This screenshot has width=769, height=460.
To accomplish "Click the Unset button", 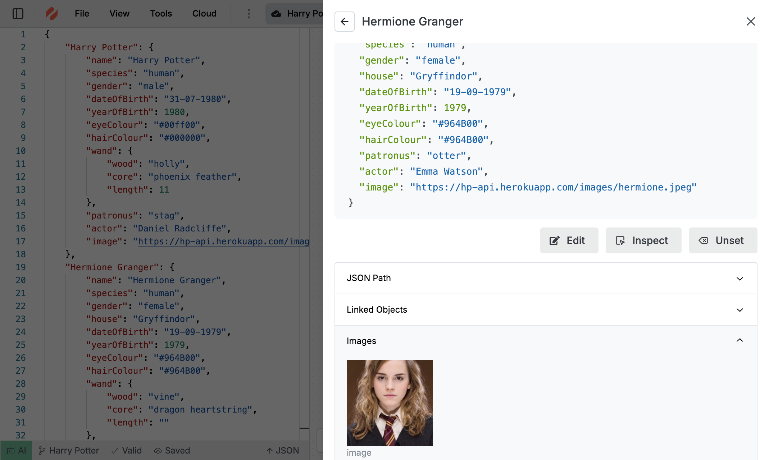I will pos(723,240).
